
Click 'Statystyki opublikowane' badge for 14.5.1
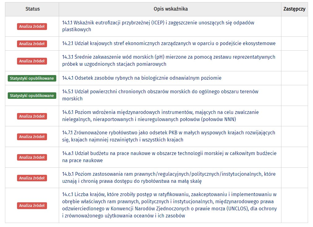click(x=32, y=96)
